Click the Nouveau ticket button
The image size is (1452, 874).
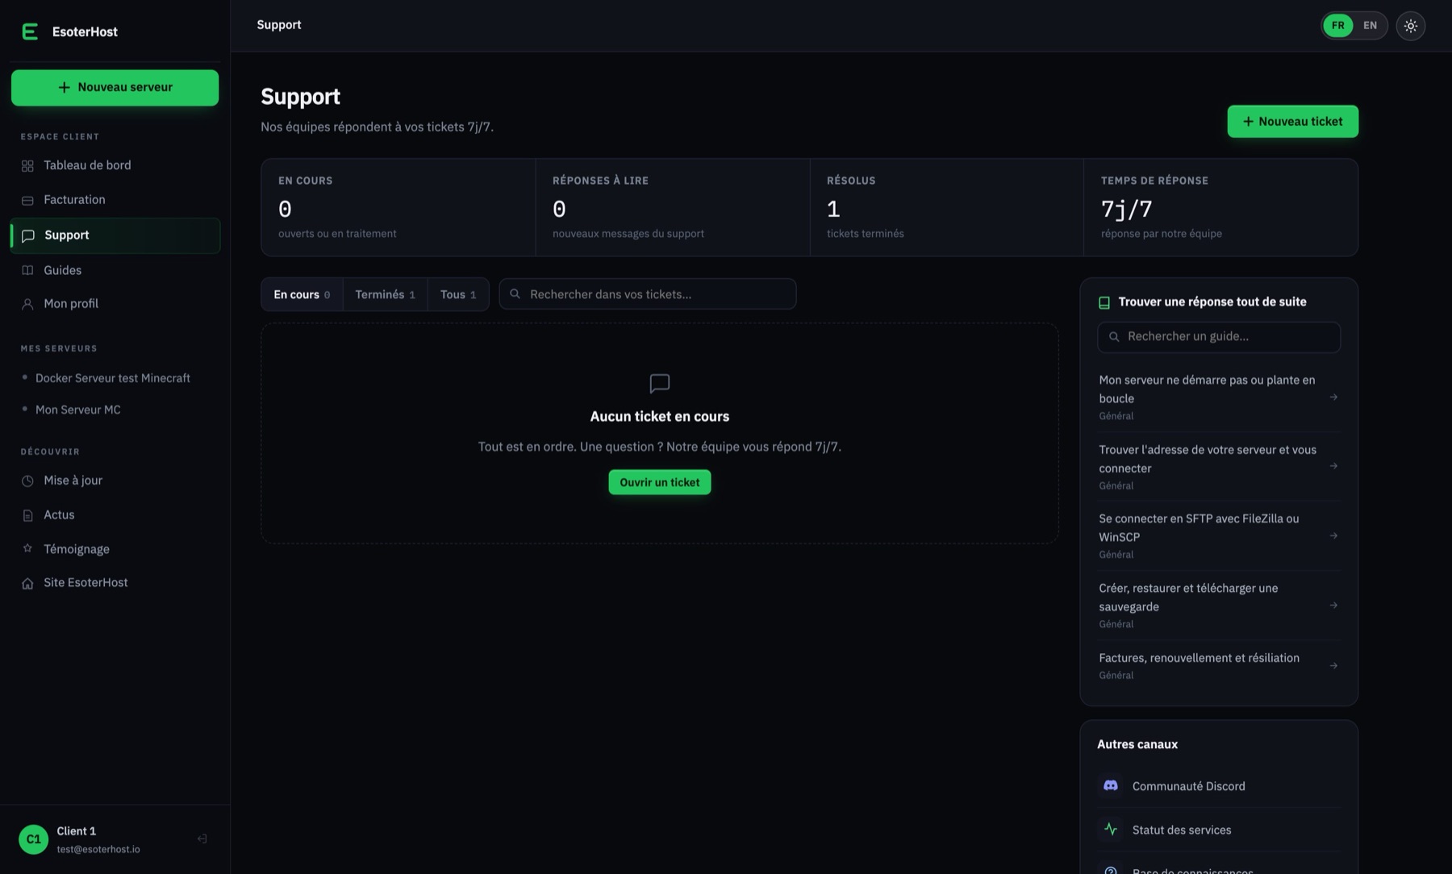1292,121
